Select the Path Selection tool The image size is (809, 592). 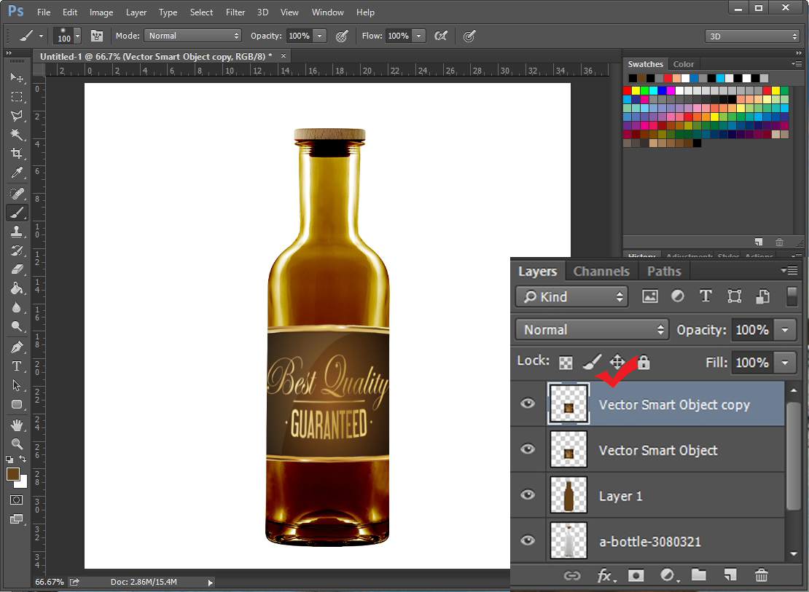coord(17,385)
